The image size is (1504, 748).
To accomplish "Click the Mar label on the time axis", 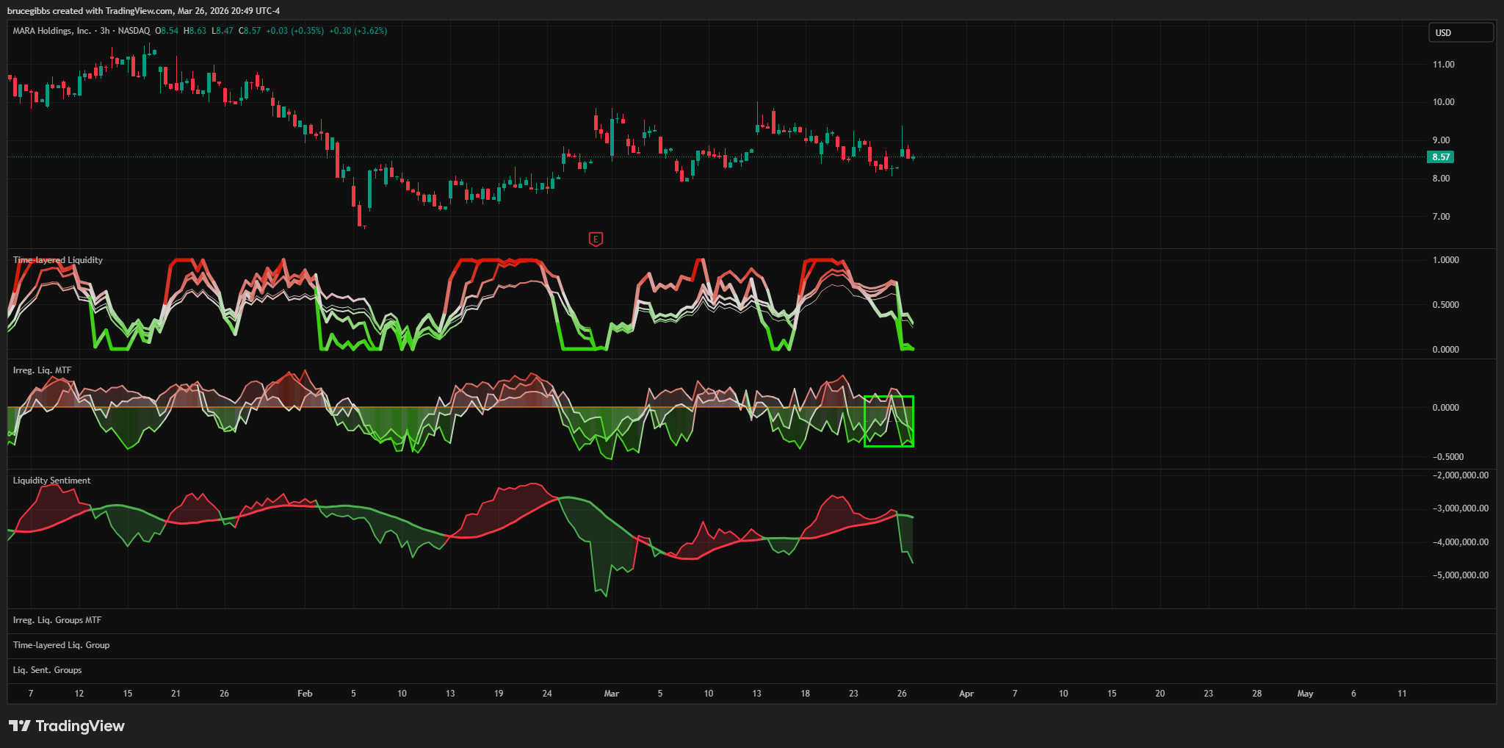I will point(611,694).
